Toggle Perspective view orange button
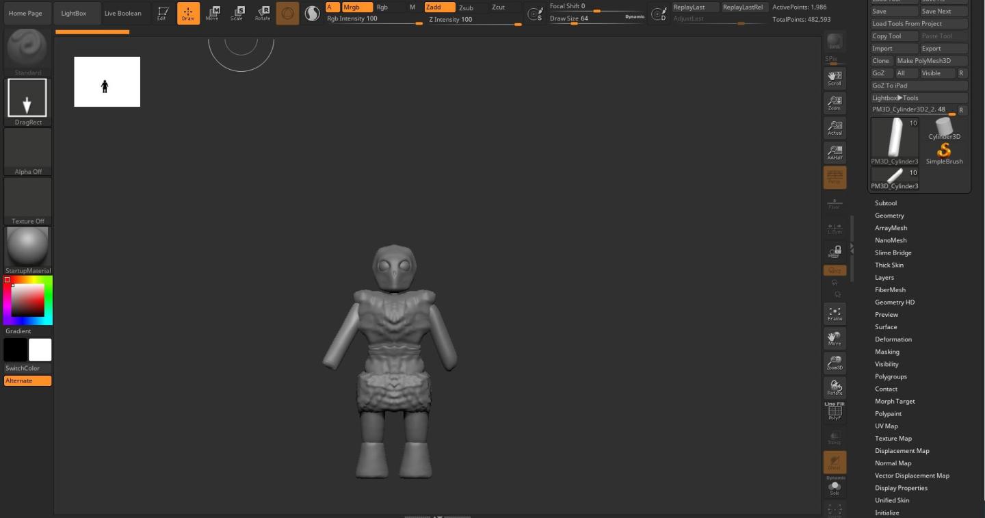 coord(835,177)
